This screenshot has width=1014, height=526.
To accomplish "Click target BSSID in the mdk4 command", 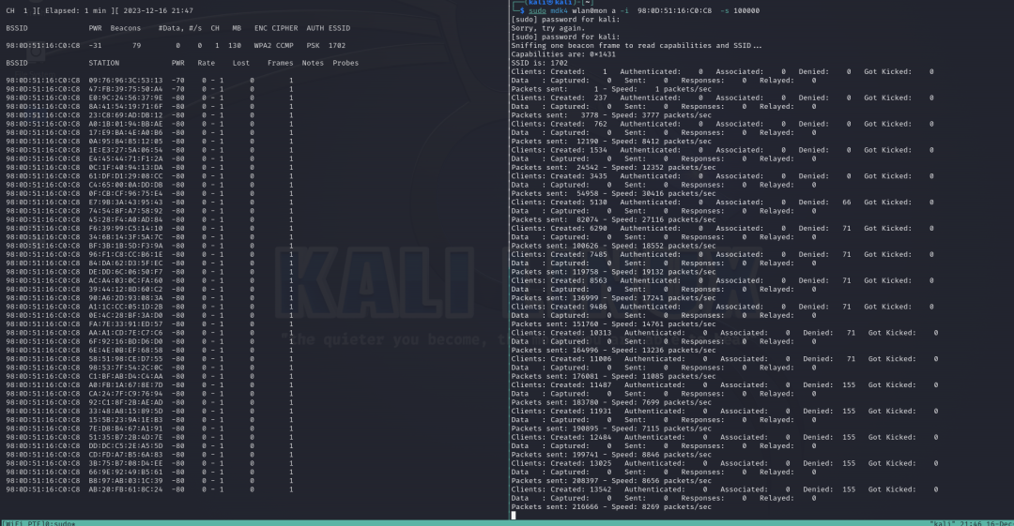I will [x=674, y=11].
